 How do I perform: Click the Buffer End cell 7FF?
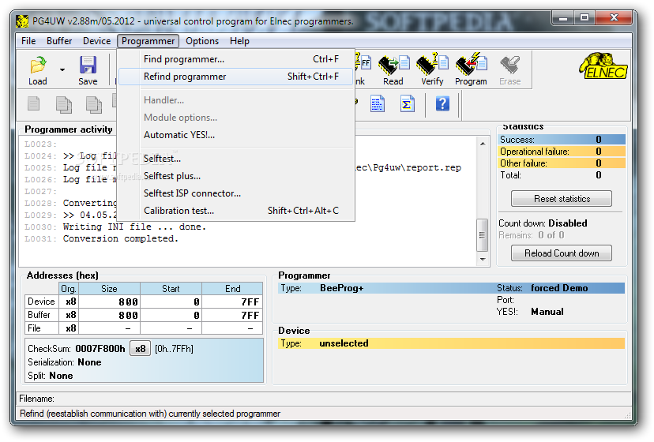(232, 315)
